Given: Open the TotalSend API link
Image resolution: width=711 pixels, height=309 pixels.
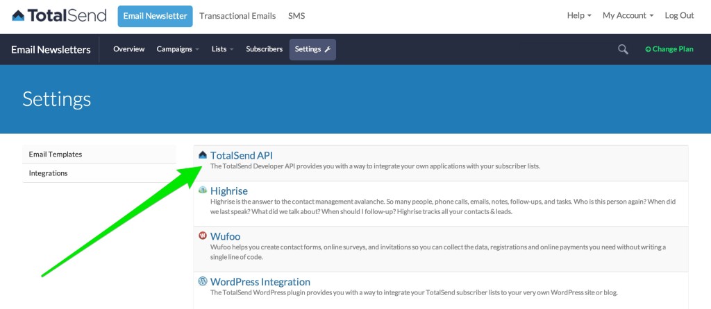Looking at the screenshot, I should pos(241,156).
